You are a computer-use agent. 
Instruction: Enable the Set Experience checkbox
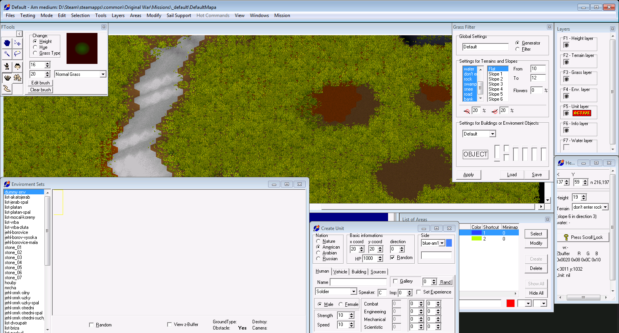(x=419, y=292)
